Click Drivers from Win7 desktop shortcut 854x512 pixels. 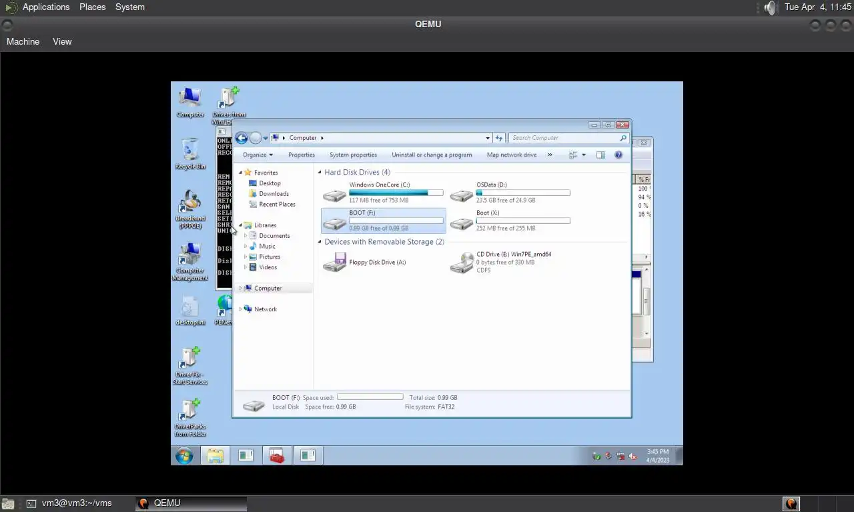click(228, 105)
